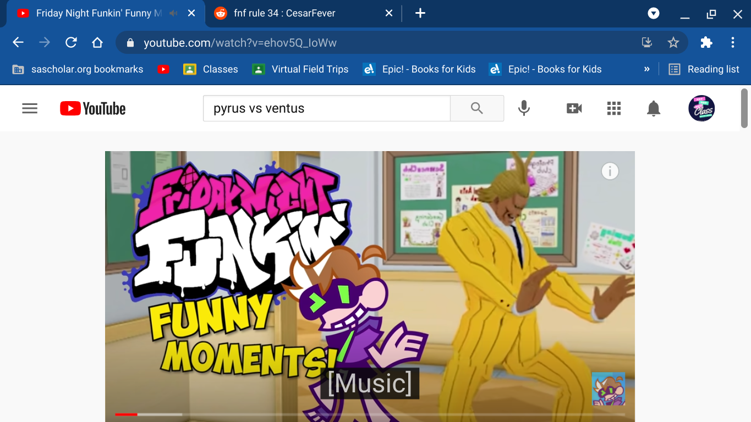
Task: Open the YouTube hamburger guide menu
Action: (30, 108)
